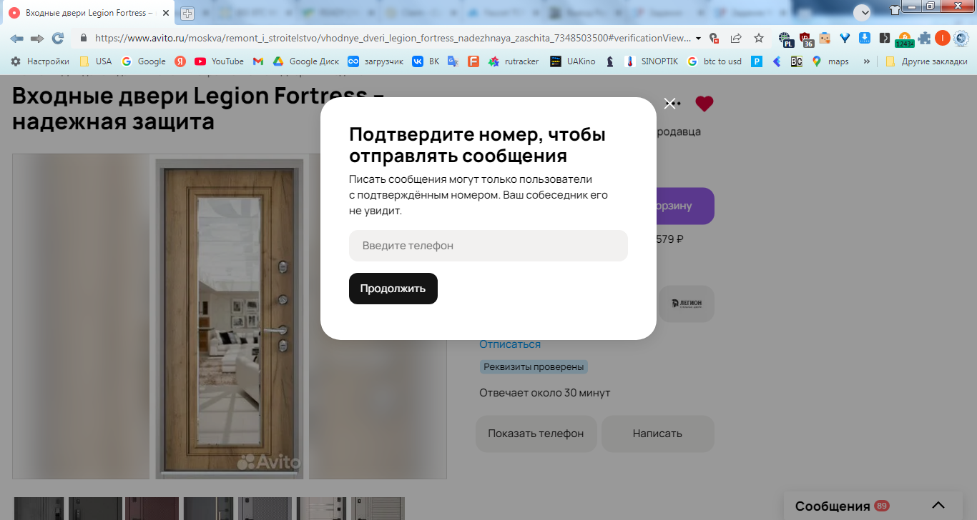Open the SINOPTIK bookmark

[x=652, y=61]
